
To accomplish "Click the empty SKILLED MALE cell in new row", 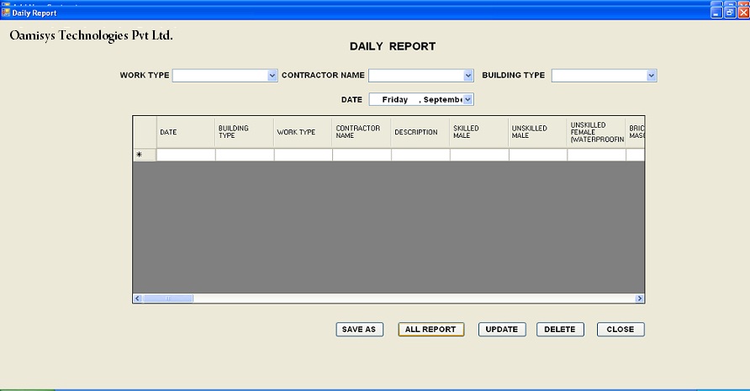I will (478, 155).
